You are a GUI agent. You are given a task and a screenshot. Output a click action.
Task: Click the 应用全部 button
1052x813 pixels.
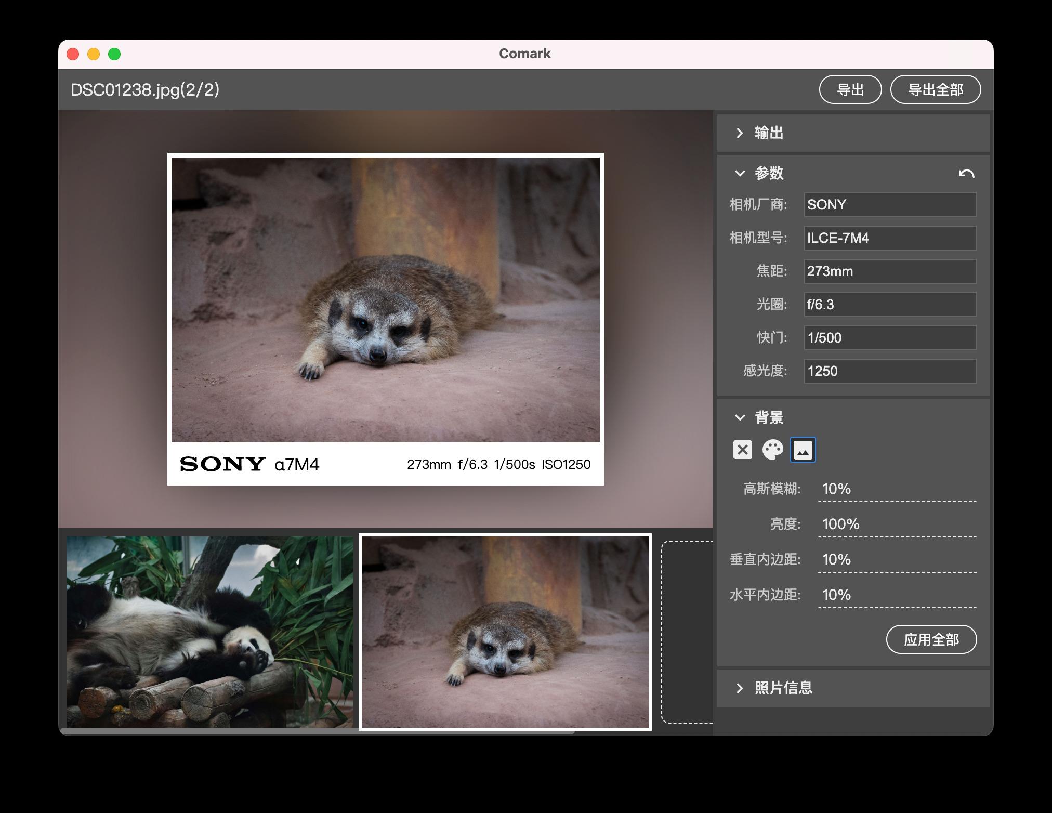tap(931, 639)
